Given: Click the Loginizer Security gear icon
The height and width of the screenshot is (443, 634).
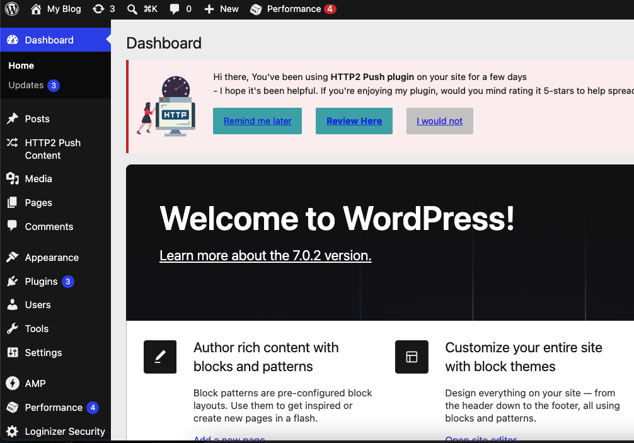Looking at the screenshot, I should pyautogui.click(x=13, y=431).
